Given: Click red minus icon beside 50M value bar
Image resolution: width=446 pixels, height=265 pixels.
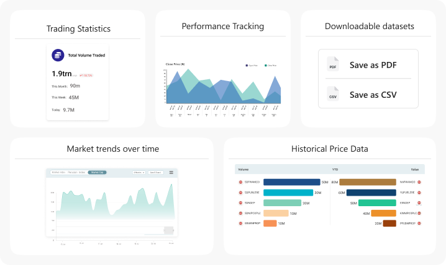Looking at the screenshot, I should [419, 203].
